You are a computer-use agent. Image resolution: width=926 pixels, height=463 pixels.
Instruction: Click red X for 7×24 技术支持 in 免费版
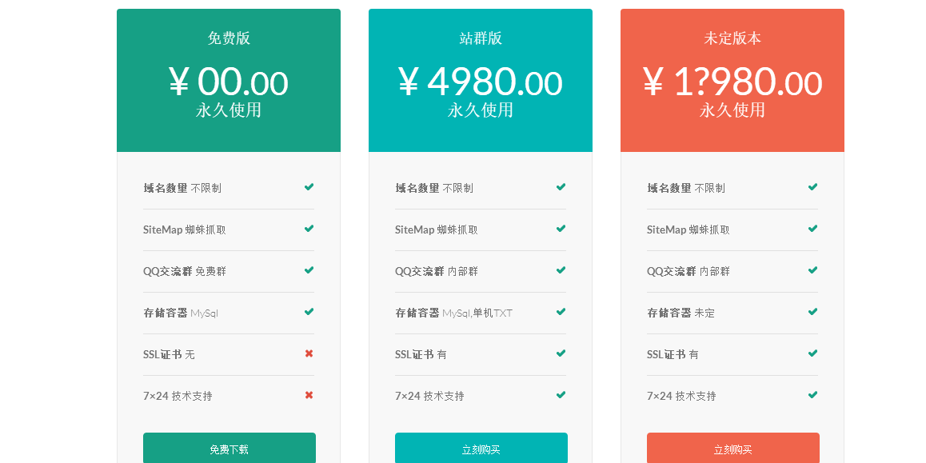point(309,395)
